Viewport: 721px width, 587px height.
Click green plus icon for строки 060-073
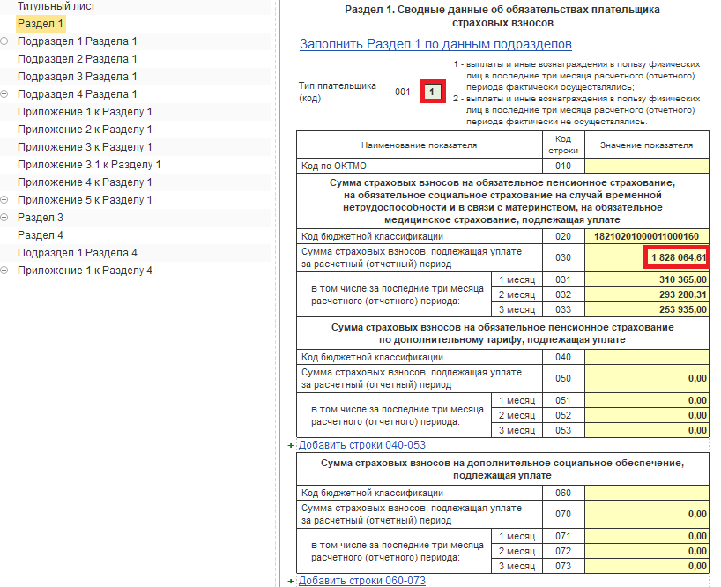click(291, 581)
